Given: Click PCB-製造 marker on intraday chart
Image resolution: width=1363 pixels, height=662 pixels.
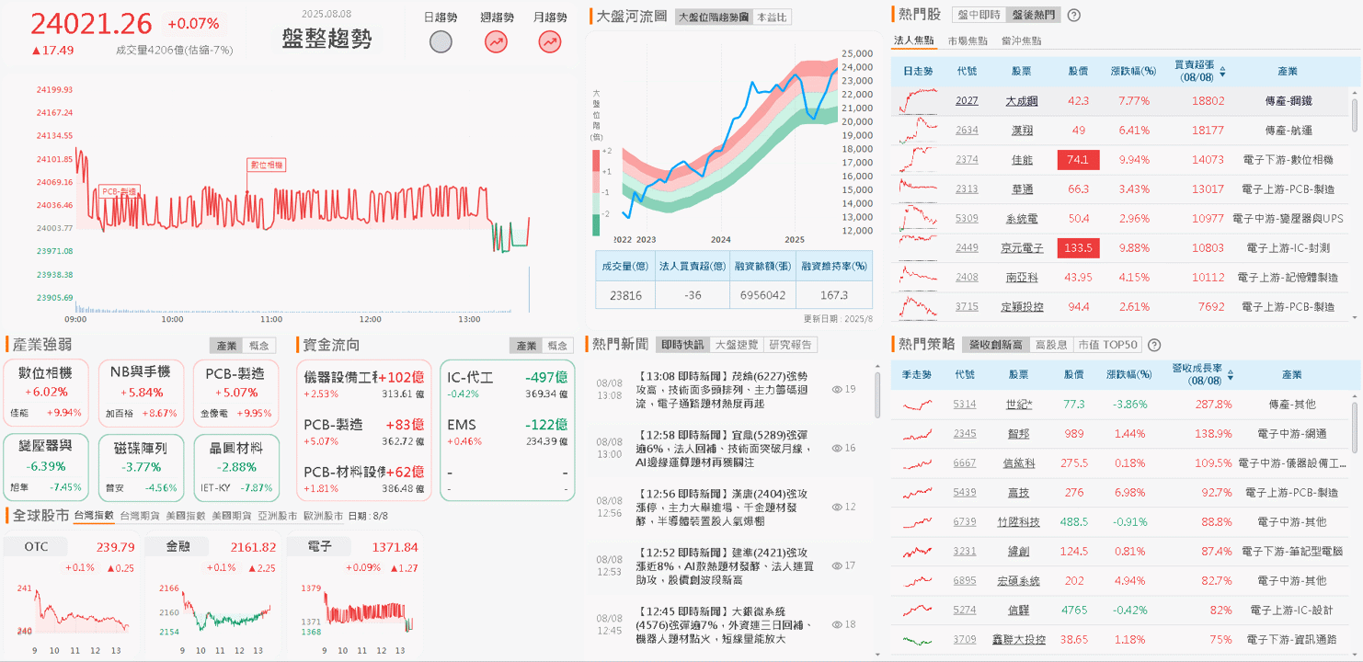Looking at the screenshot, I should pos(120,191).
